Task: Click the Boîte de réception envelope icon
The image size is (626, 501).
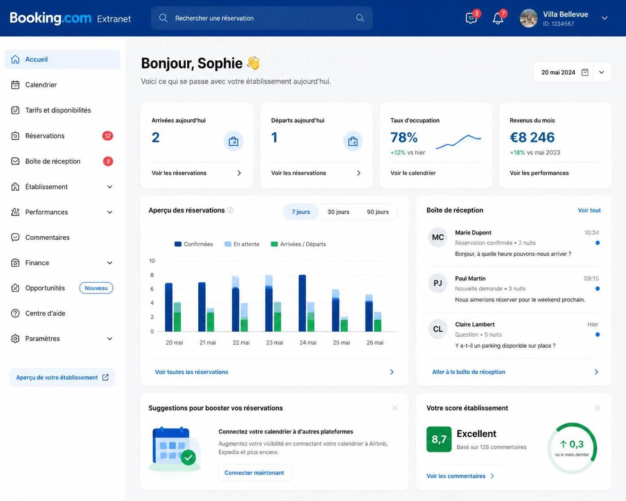Action: [15, 161]
